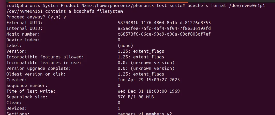
Task: Click the "Oldest version on disk" value
Action: [x=141, y=74]
